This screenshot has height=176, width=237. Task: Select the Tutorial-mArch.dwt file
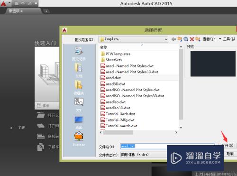click(119, 126)
